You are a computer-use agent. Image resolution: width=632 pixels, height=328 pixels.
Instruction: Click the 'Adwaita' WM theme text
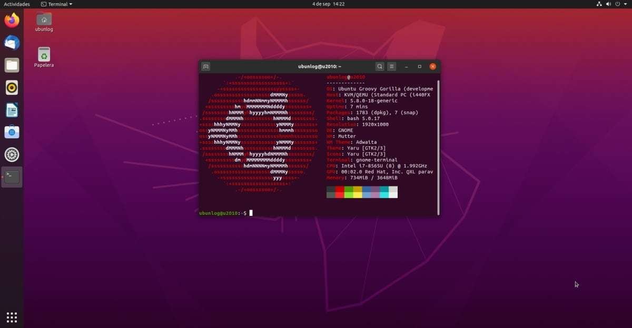pyautogui.click(x=368, y=142)
